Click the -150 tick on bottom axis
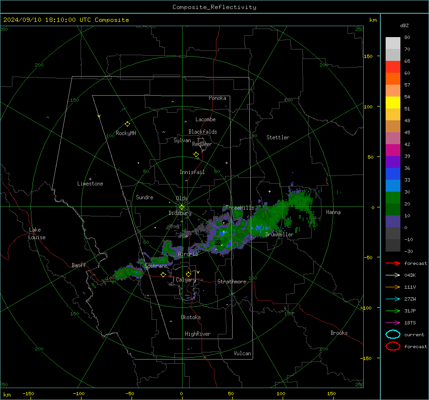This screenshot has width=429, height=400. (x=28, y=394)
